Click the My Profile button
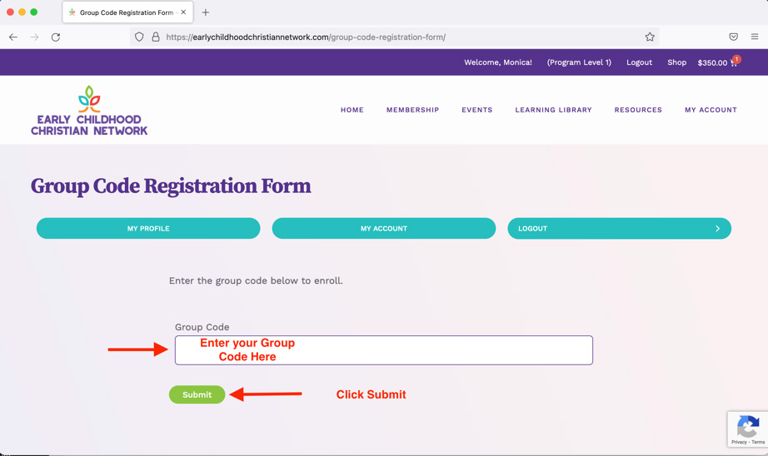768x456 pixels. pos(148,229)
